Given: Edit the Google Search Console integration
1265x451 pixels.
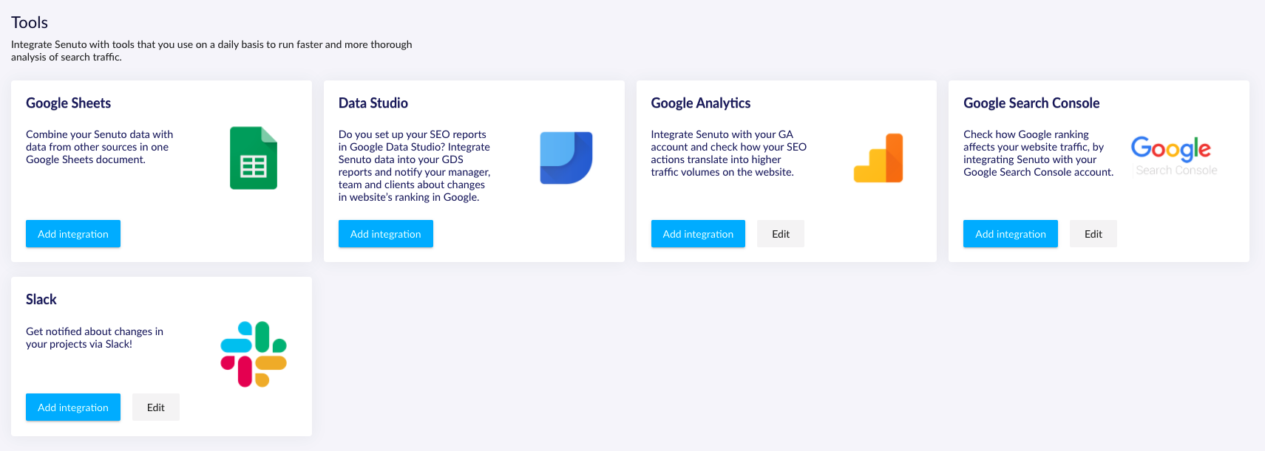Looking at the screenshot, I should coord(1093,234).
